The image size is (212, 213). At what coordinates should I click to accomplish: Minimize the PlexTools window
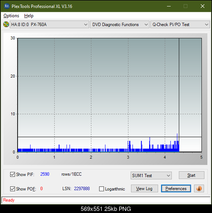click(x=169, y=6)
